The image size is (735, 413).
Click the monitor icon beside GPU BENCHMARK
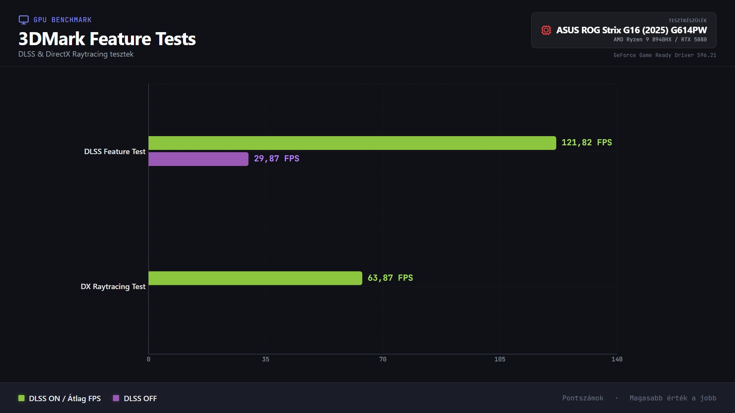24,20
